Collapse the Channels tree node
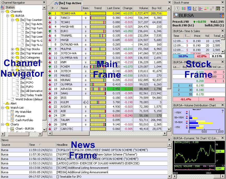226x179 pixels. click(3, 11)
